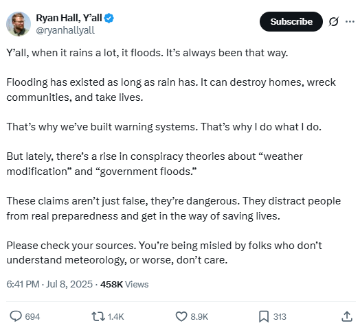This screenshot has height=330, width=360.
Task: Share the post via the upload arrow icon
Action: point(347,316)
